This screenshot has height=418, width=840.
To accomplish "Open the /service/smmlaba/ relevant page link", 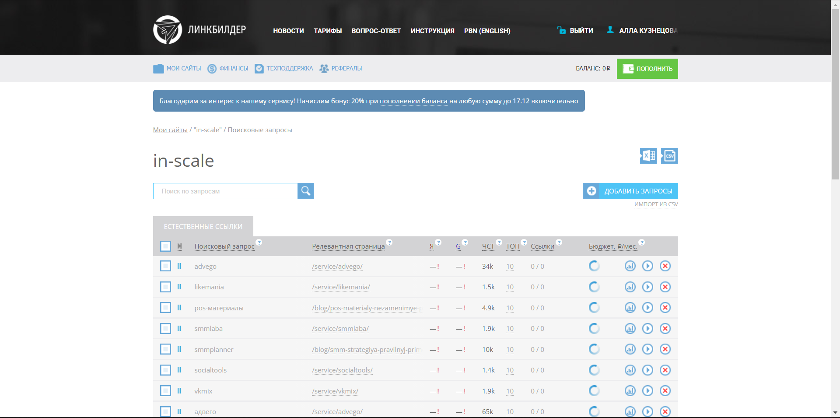I will coord(340,329).
